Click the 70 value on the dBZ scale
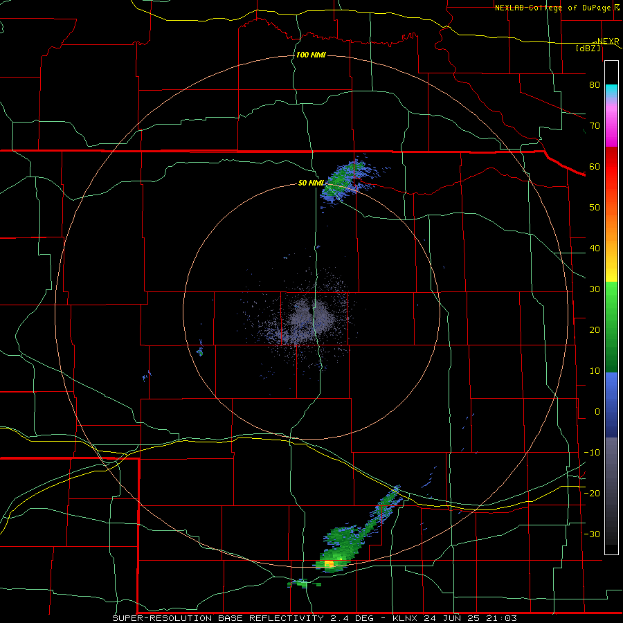 coord(595,126)
